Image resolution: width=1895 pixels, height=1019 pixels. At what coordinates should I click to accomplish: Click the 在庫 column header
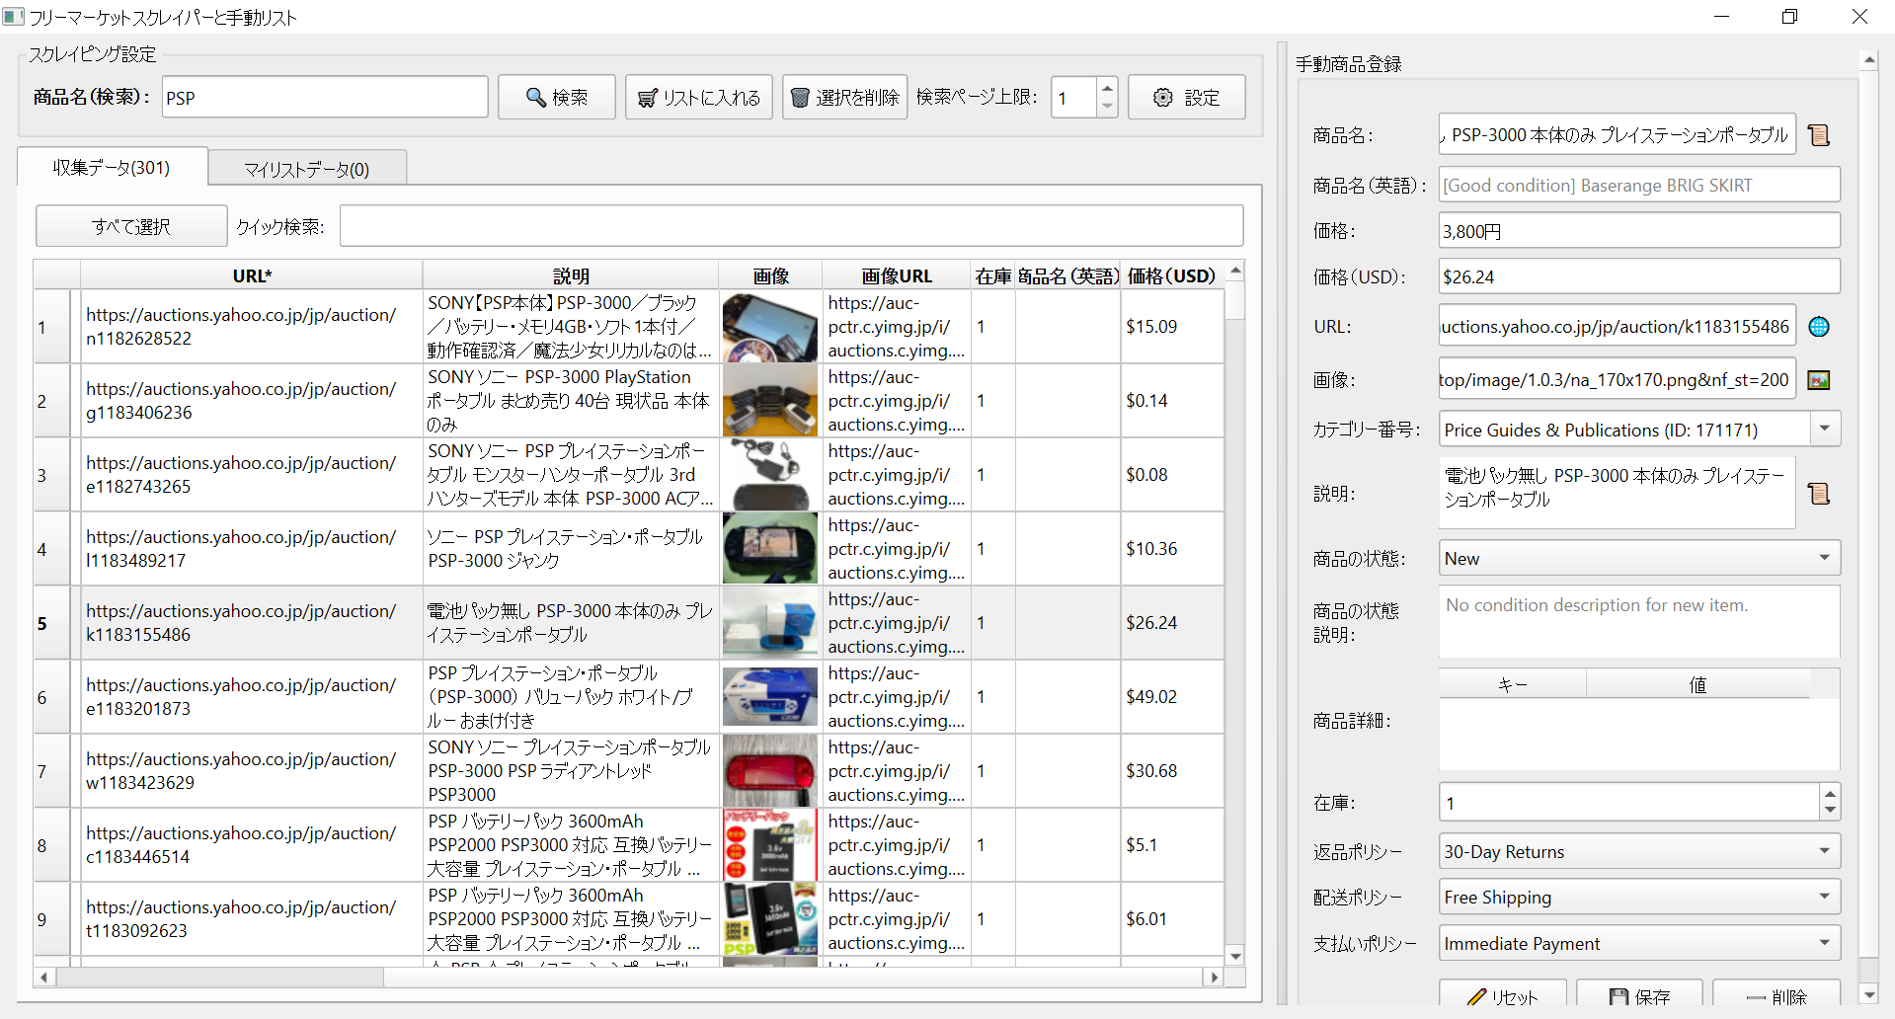point(993,275)
